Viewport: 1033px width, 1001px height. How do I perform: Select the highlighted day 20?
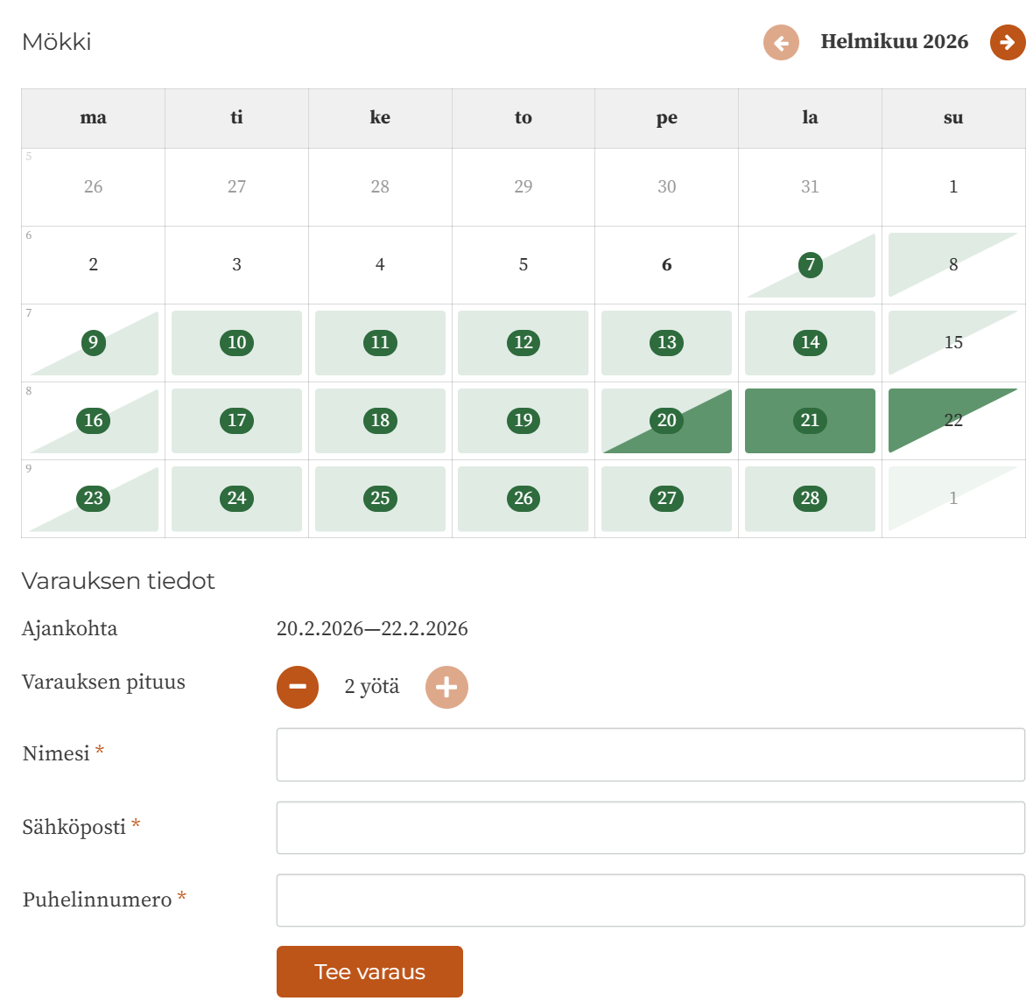667,421
